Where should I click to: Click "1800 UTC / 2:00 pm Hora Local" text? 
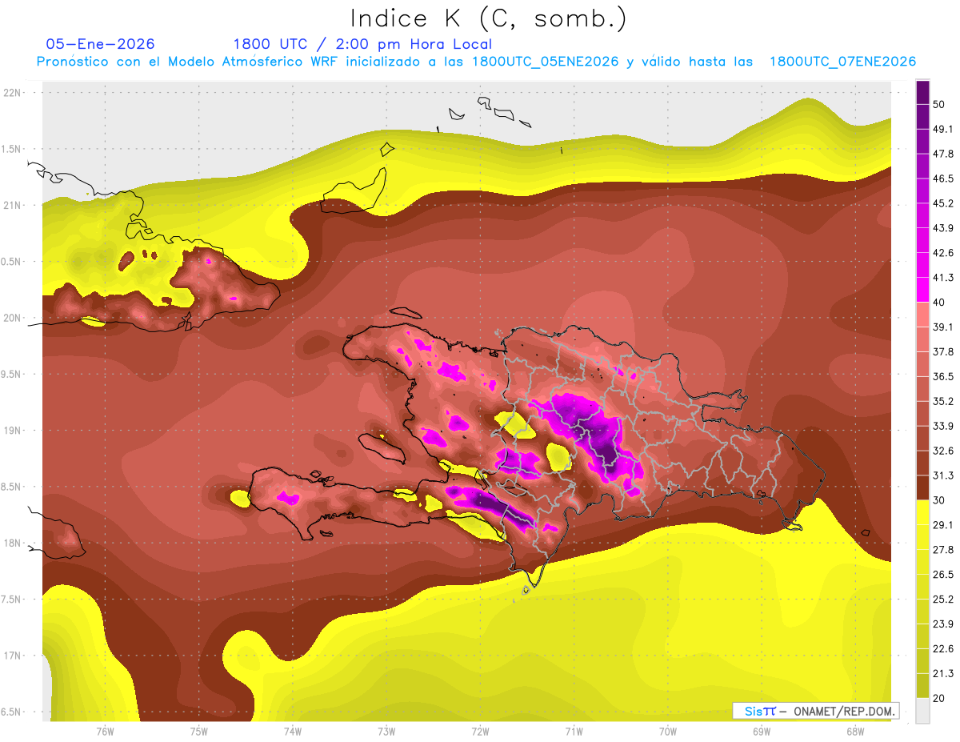point(362,44)
